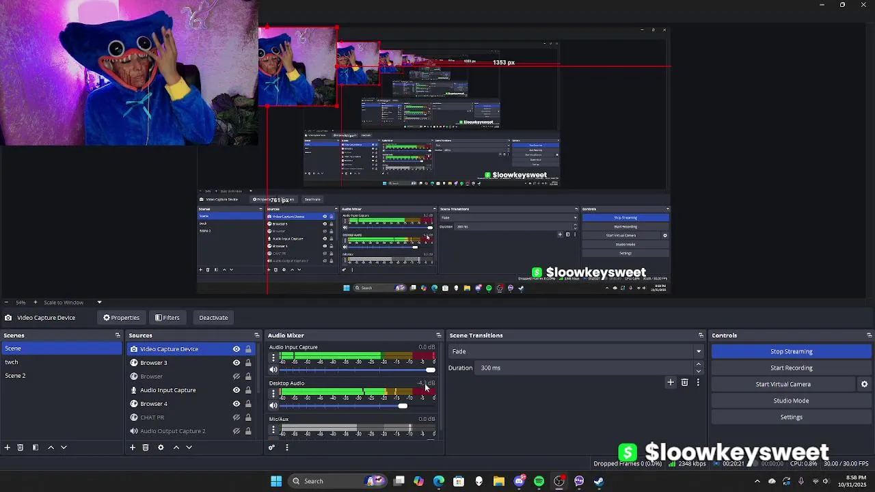Screen dimensions: 875x492
Task: Add a new source with the plus icon
Action: [133, 448]
